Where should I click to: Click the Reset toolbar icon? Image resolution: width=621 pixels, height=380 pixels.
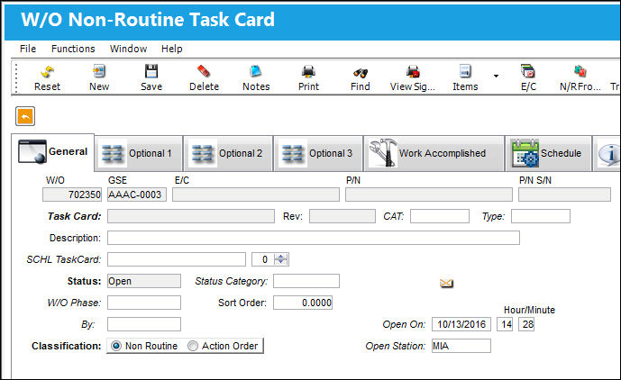(x=47, y=72)
